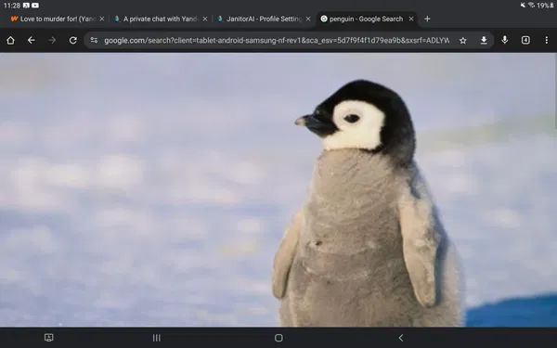Tap Android recent apps button

(156, 338)
